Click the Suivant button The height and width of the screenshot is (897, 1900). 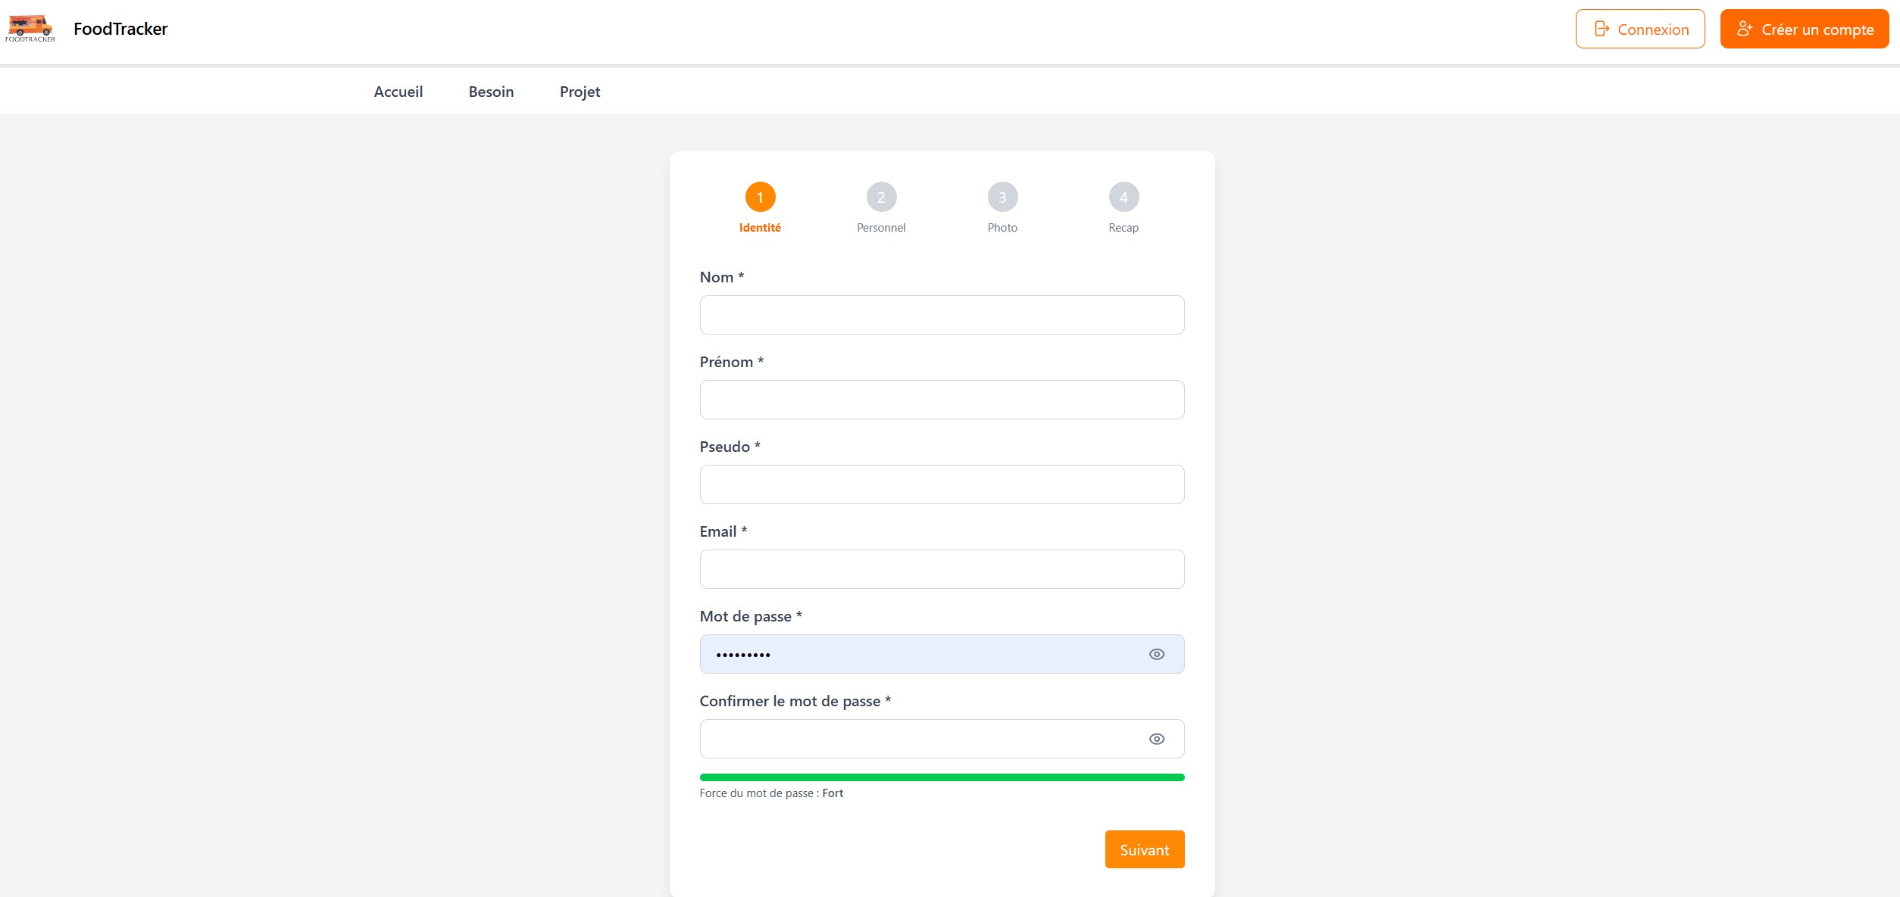(1144, 849)
